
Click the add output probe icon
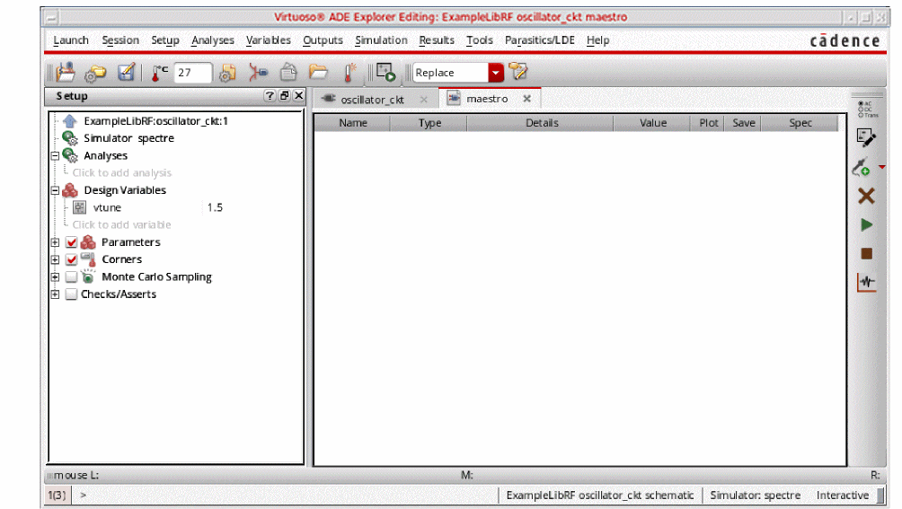[x=862, y=167]
